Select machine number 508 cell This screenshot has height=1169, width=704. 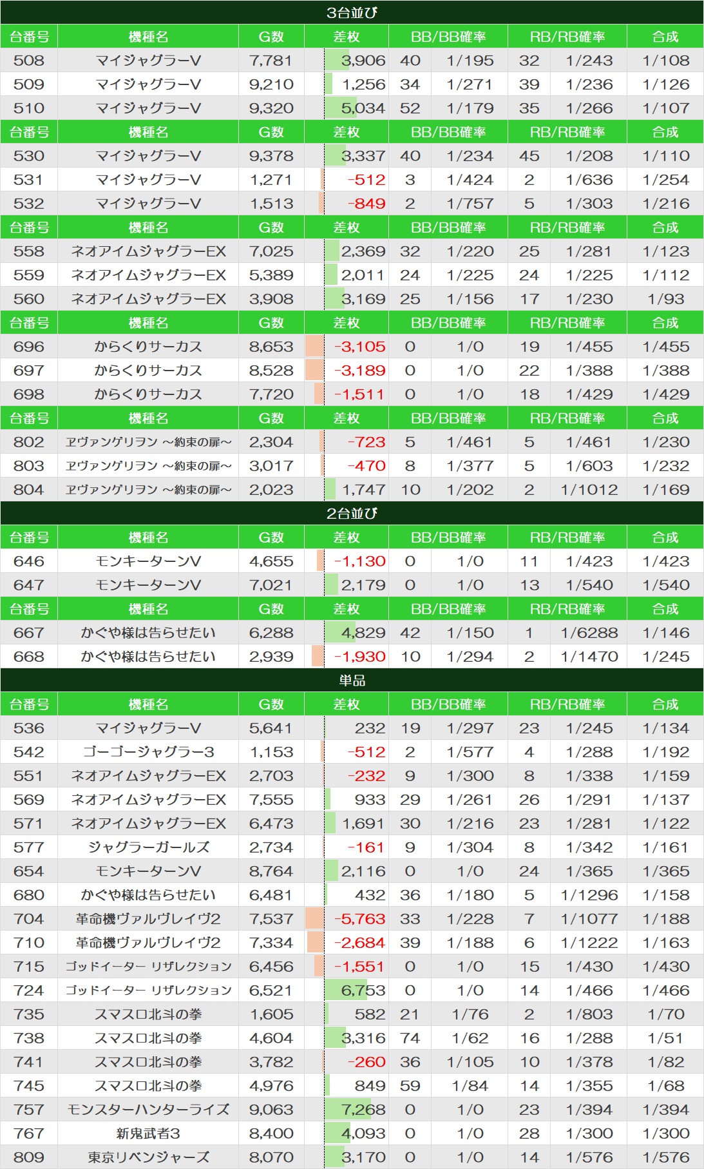[29, 61]
